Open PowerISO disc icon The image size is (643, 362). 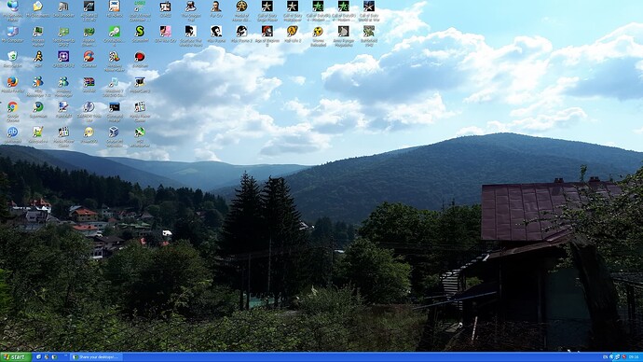click(x=89, y=132)
